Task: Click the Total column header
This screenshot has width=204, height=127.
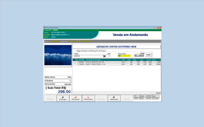Action: 154,60
